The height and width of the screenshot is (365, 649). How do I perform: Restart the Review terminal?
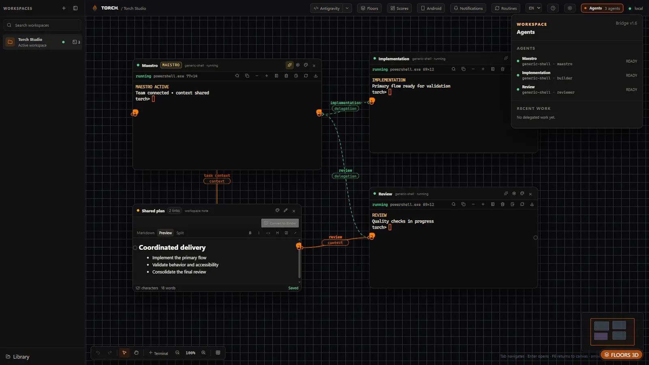tap(522, 204)
